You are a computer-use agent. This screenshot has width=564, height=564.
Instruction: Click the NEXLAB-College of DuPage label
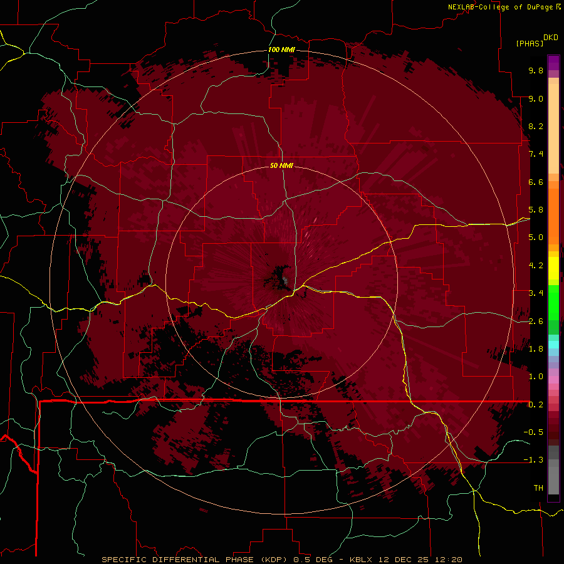point(500,7)
